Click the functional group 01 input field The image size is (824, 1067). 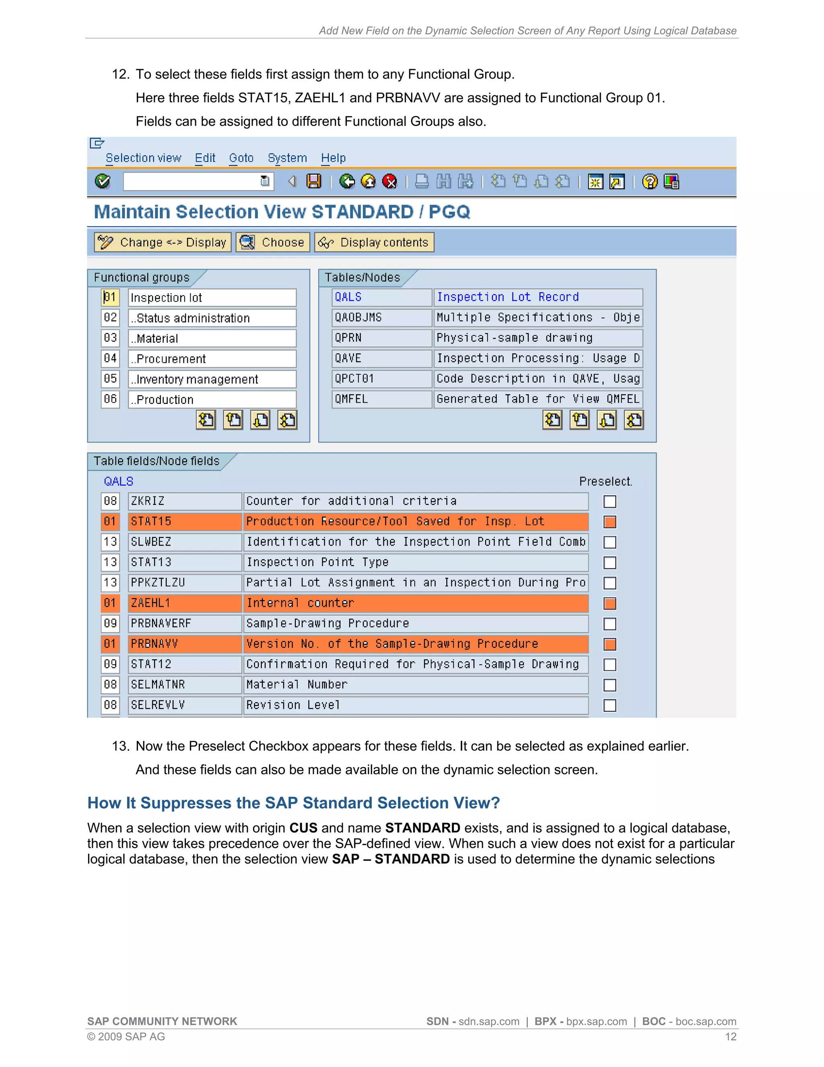pyautogui.click(x=110, y=298)
